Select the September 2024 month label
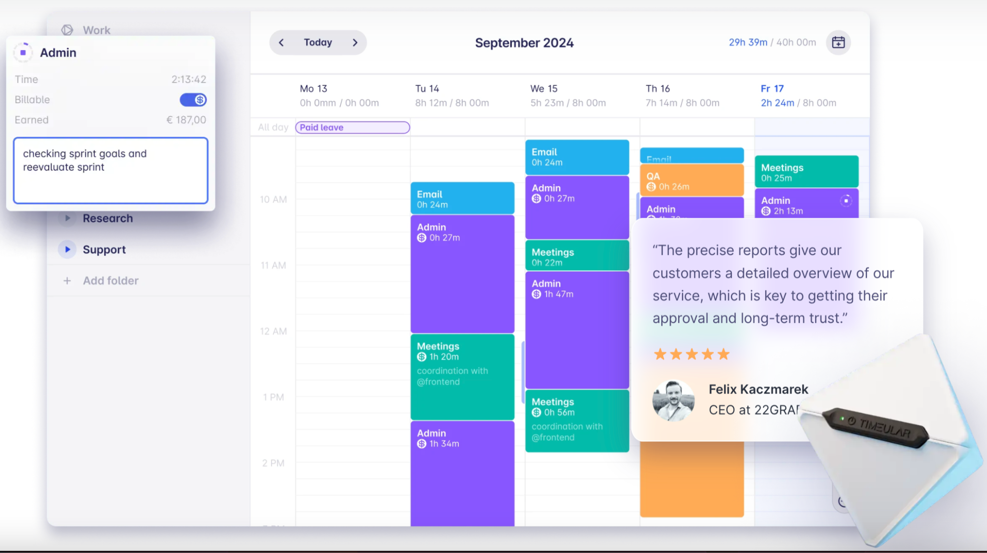The image size is (987, 553). pyautogui.click(x=525, y=43)
